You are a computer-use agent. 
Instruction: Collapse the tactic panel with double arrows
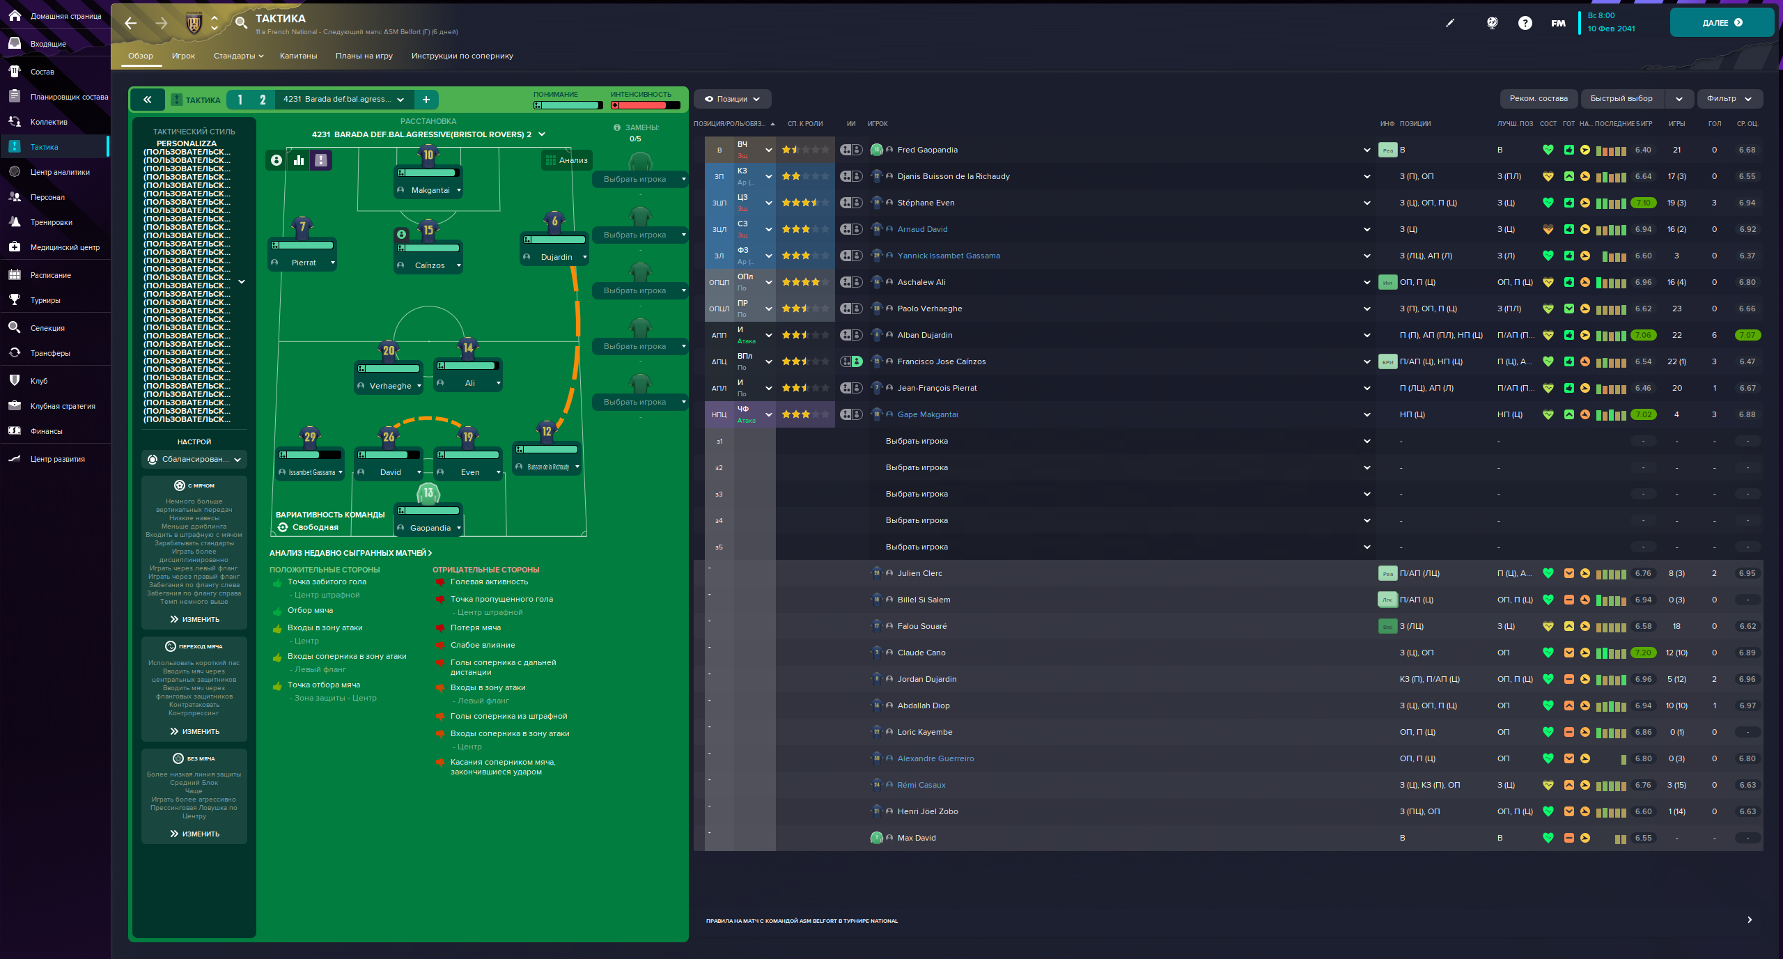point(148,100)
